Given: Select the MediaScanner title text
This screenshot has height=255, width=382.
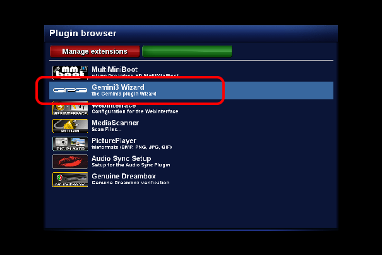Looking at the screenshot, I should (x=116, y=123).
